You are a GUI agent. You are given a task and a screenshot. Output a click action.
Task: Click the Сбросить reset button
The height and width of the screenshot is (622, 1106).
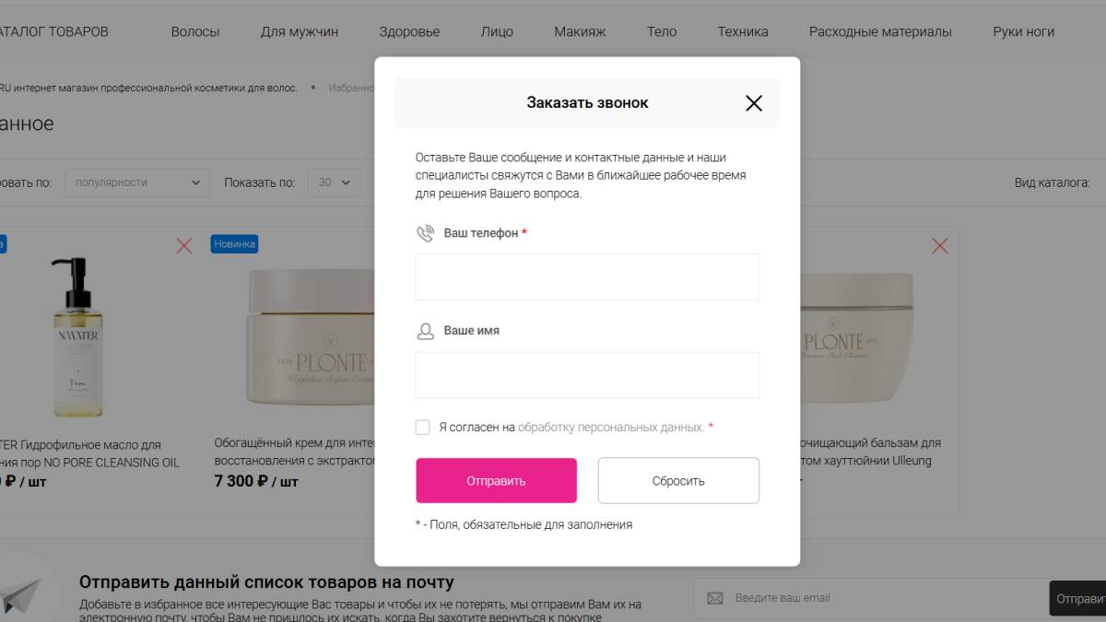(678, 480)
